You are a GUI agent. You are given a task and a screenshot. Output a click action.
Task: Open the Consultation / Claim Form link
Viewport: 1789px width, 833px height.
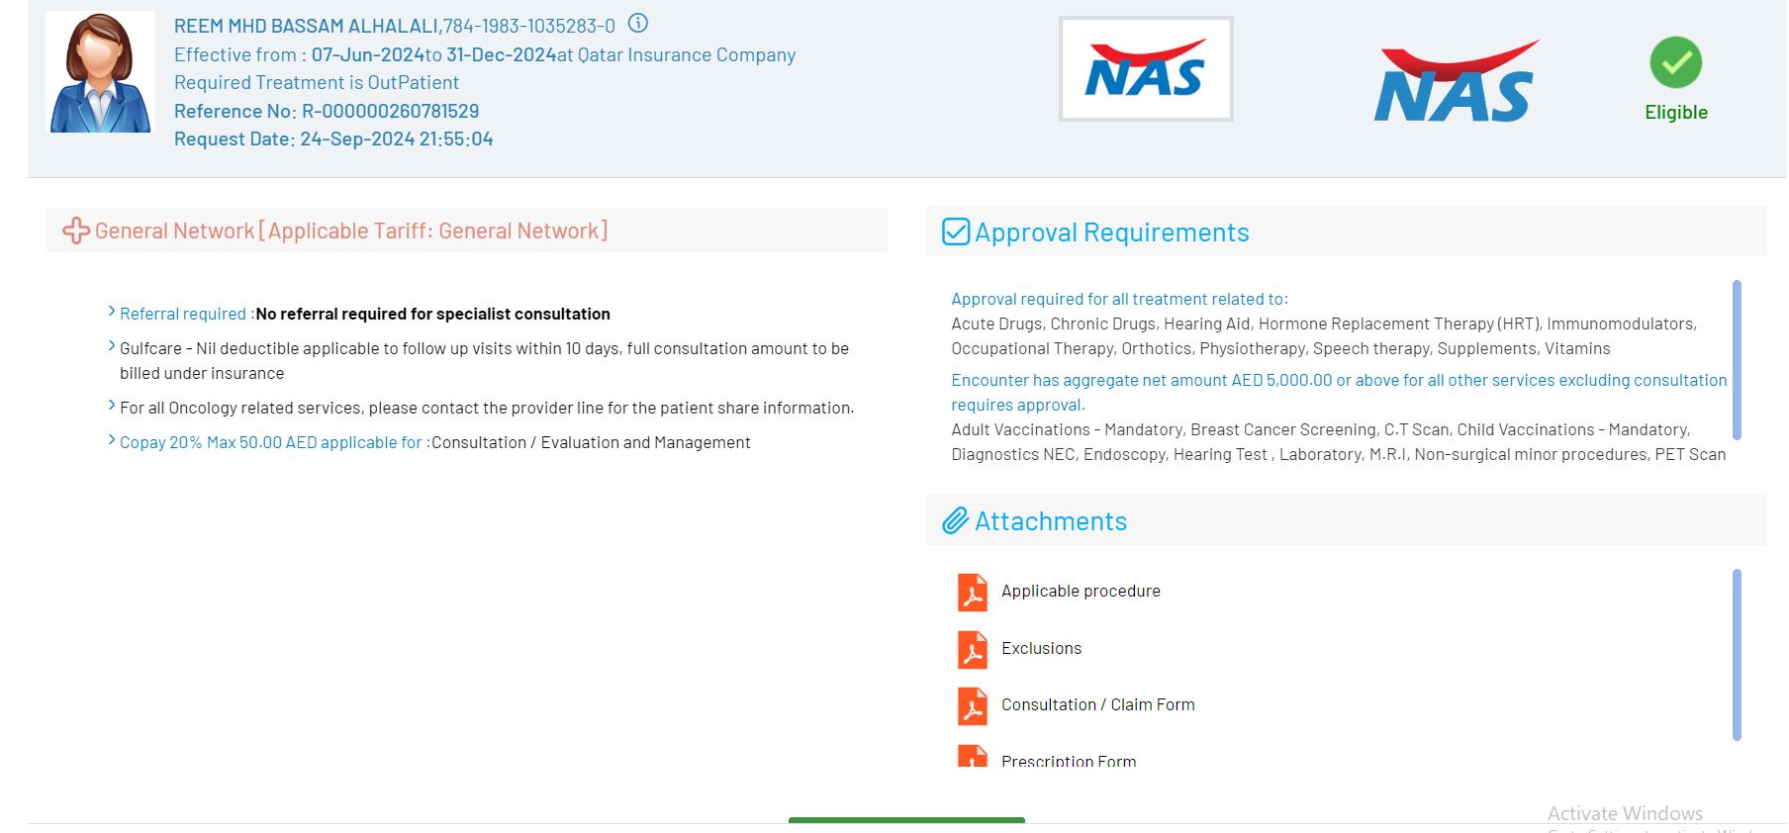[1098, 704]
